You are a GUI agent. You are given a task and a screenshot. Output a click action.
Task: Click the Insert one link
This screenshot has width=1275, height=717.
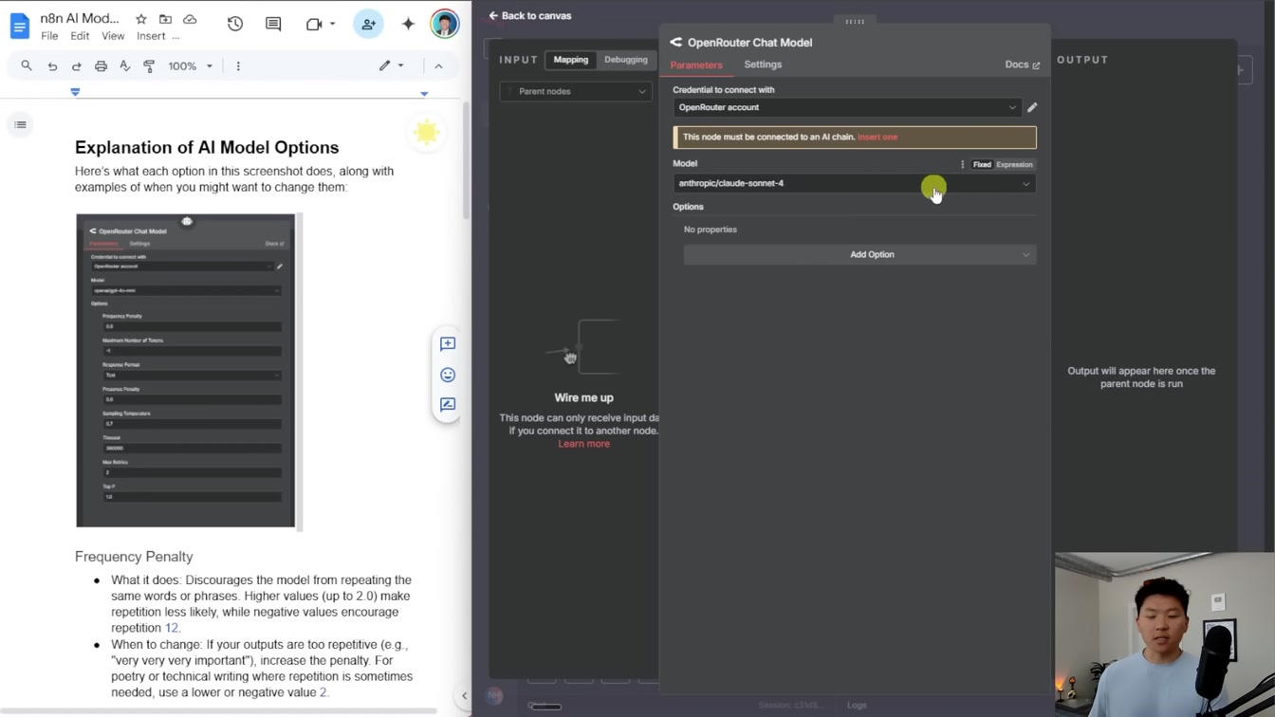[878, 137]
